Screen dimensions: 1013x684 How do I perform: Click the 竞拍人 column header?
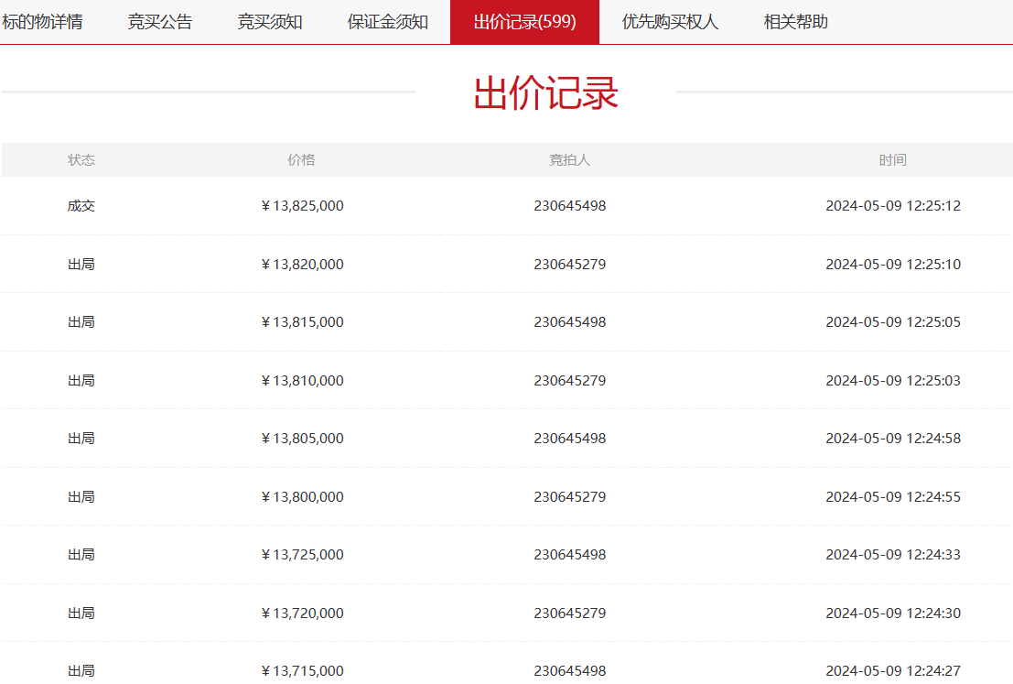pyautogui.click(x=570, y=159)
